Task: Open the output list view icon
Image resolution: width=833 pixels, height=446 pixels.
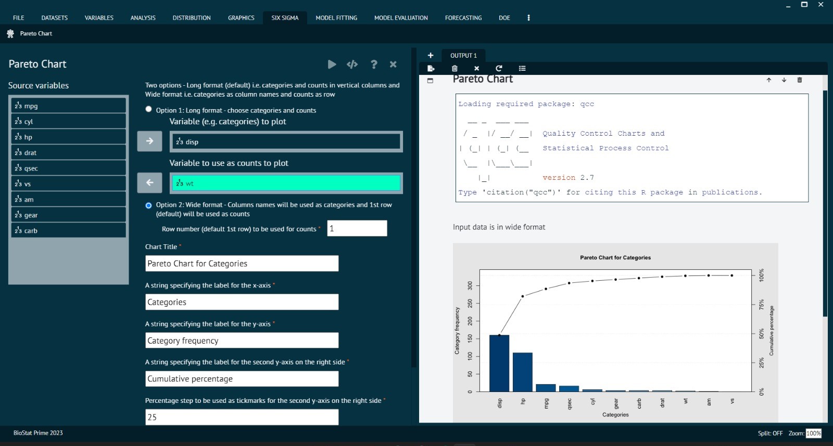Action: [522, 68]
